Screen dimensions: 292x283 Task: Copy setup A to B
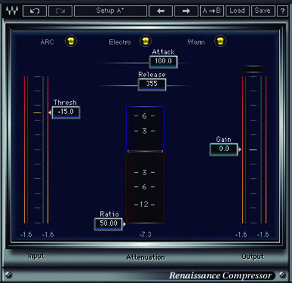(212, 11)
